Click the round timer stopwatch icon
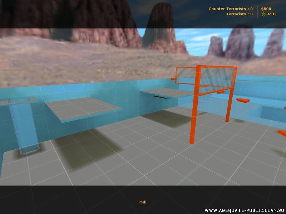Viewport: 286px width, 214px height. (263, 14)
